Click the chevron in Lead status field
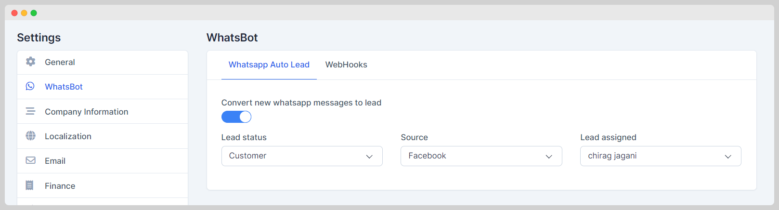Image resolution: width=779 pixels, height=210 pixels. (x=369, y=157)
